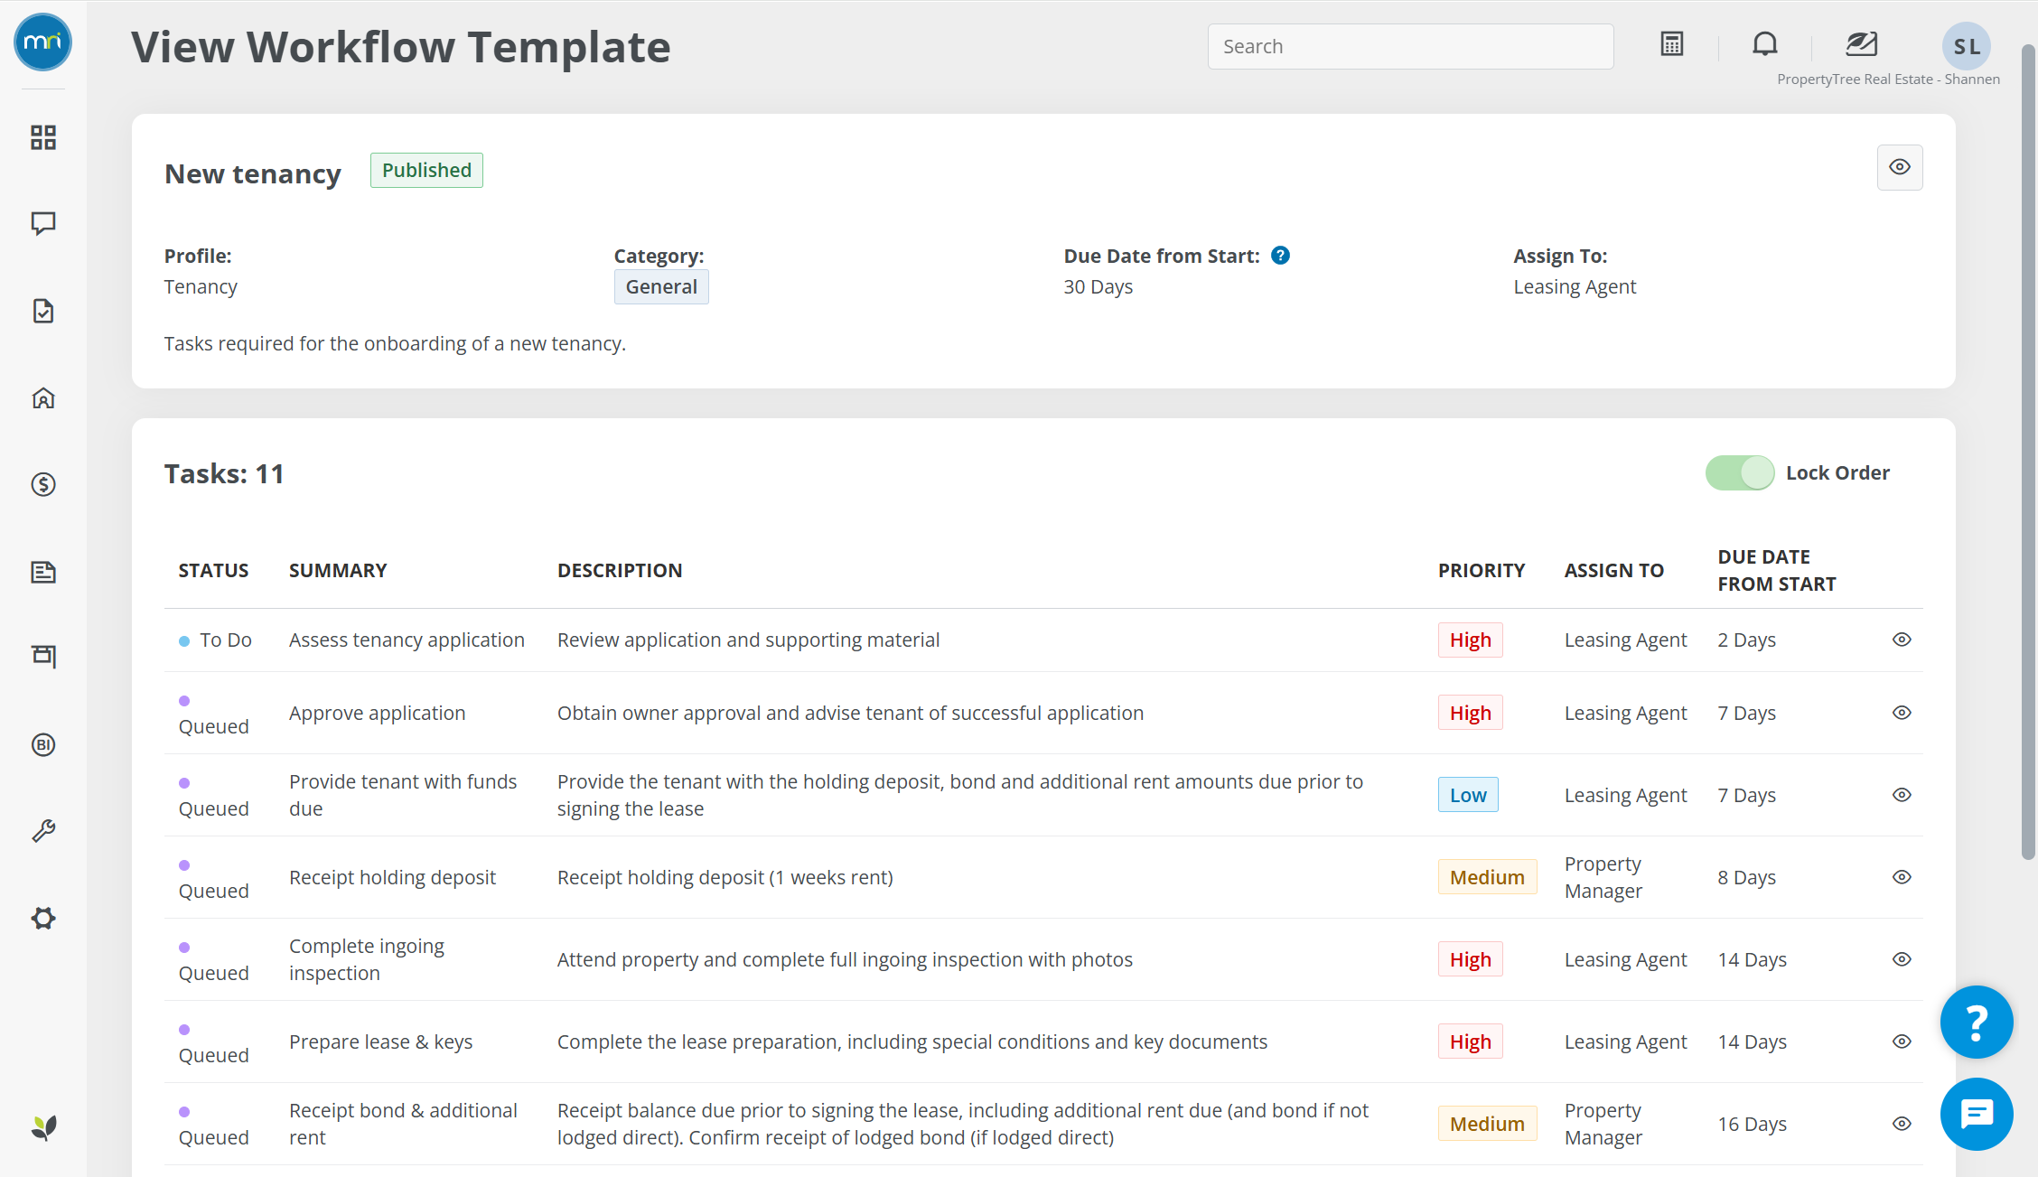Click the BI reports sidebar icon
Screen dimensions: 2038x1177
[43, 744]
